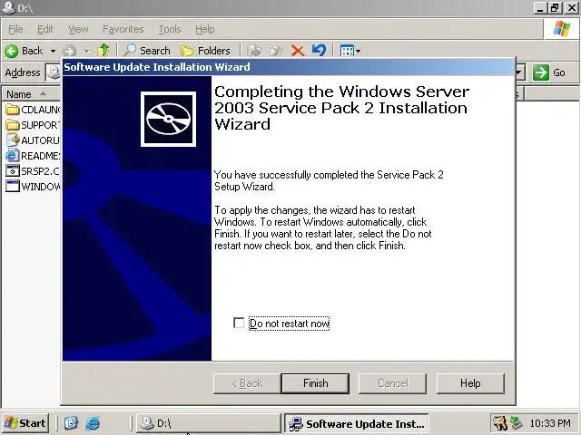Image resolution: width=581 pixels, height=435 pixels.
Task: Select the README file icon
Action: tap(12, 155)
